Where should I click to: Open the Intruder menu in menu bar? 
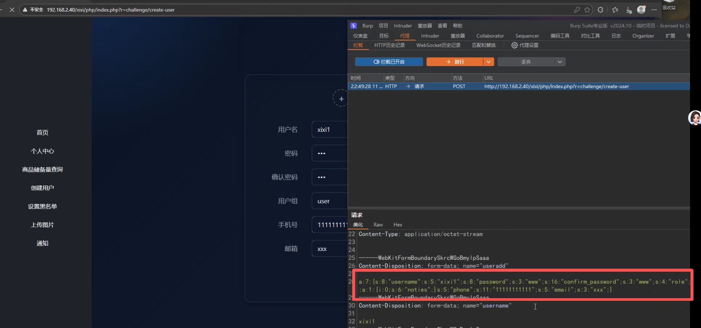pos(403,26)
